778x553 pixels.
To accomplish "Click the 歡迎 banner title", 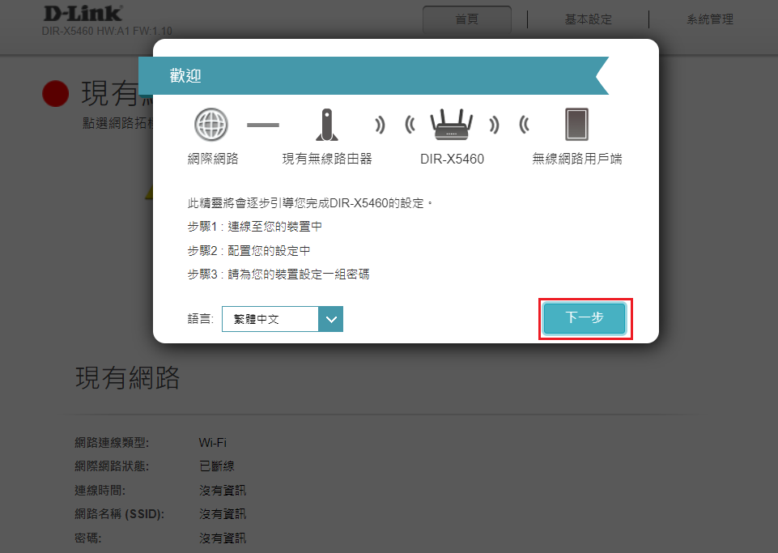I will pyautogui.click(x=185, y=76).
